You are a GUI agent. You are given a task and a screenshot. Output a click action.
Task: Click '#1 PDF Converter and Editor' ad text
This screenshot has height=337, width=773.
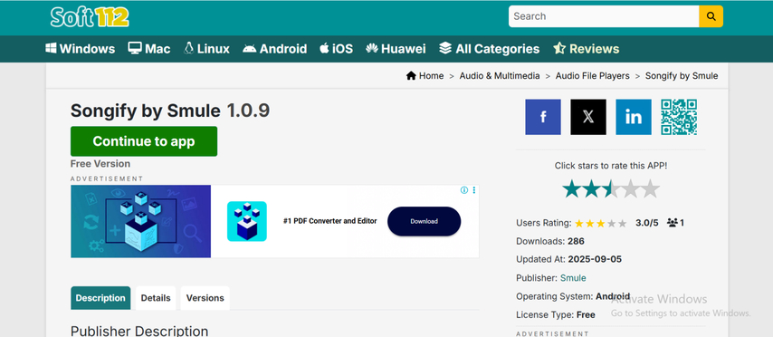(x=329, y=221)
